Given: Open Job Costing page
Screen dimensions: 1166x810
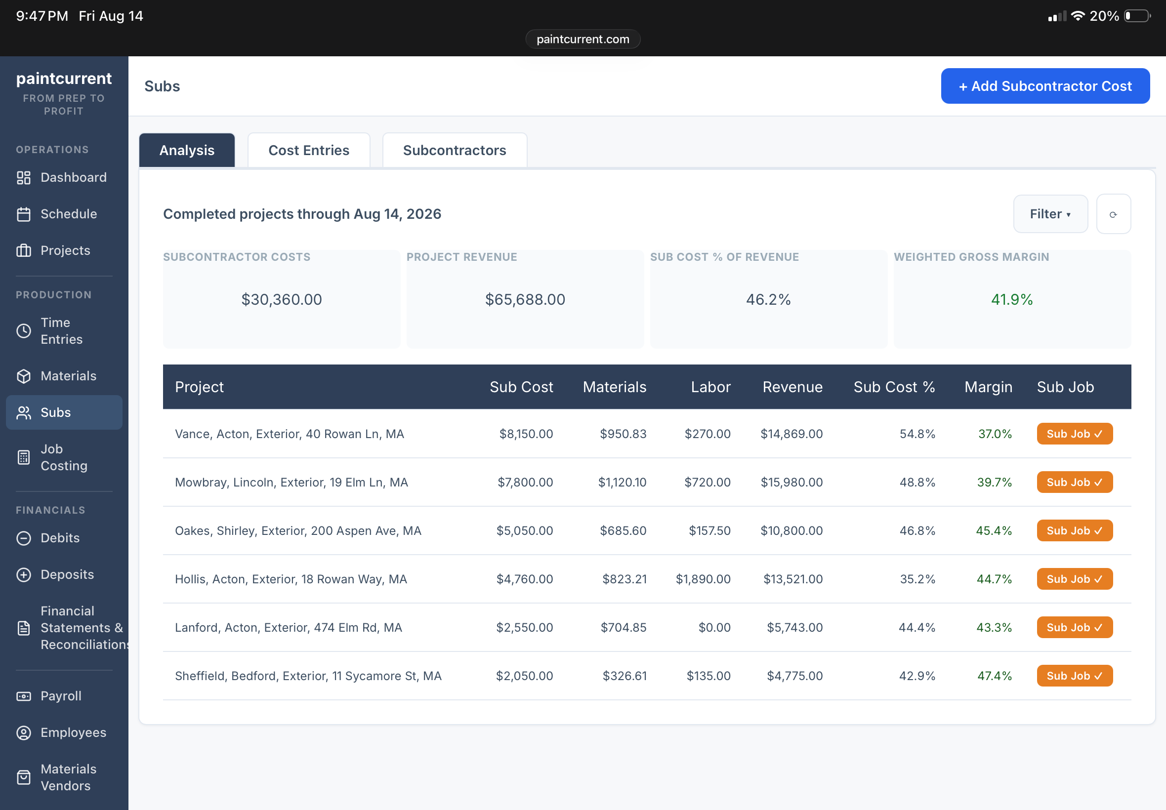Looking at the screenshot, I should [64, 457].
